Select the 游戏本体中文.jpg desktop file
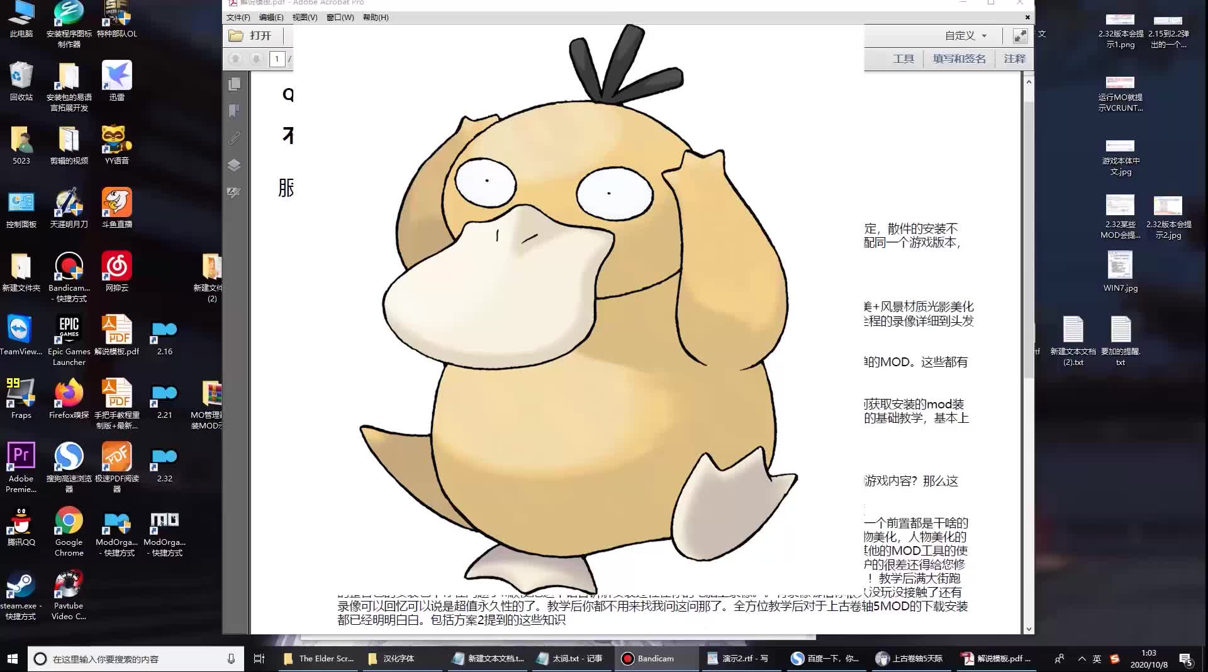This screenshot has width=1208, height=672. (1121, 158)
